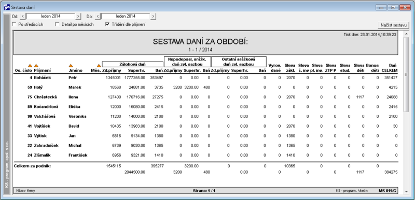Image resolution: width=415 pixels, height=200 pixels.
Task: Select the Výtisk surname cell
Action: pos(40,136)
